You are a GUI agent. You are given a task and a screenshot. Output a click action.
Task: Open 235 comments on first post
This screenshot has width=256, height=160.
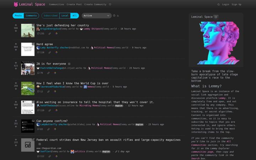41,33
